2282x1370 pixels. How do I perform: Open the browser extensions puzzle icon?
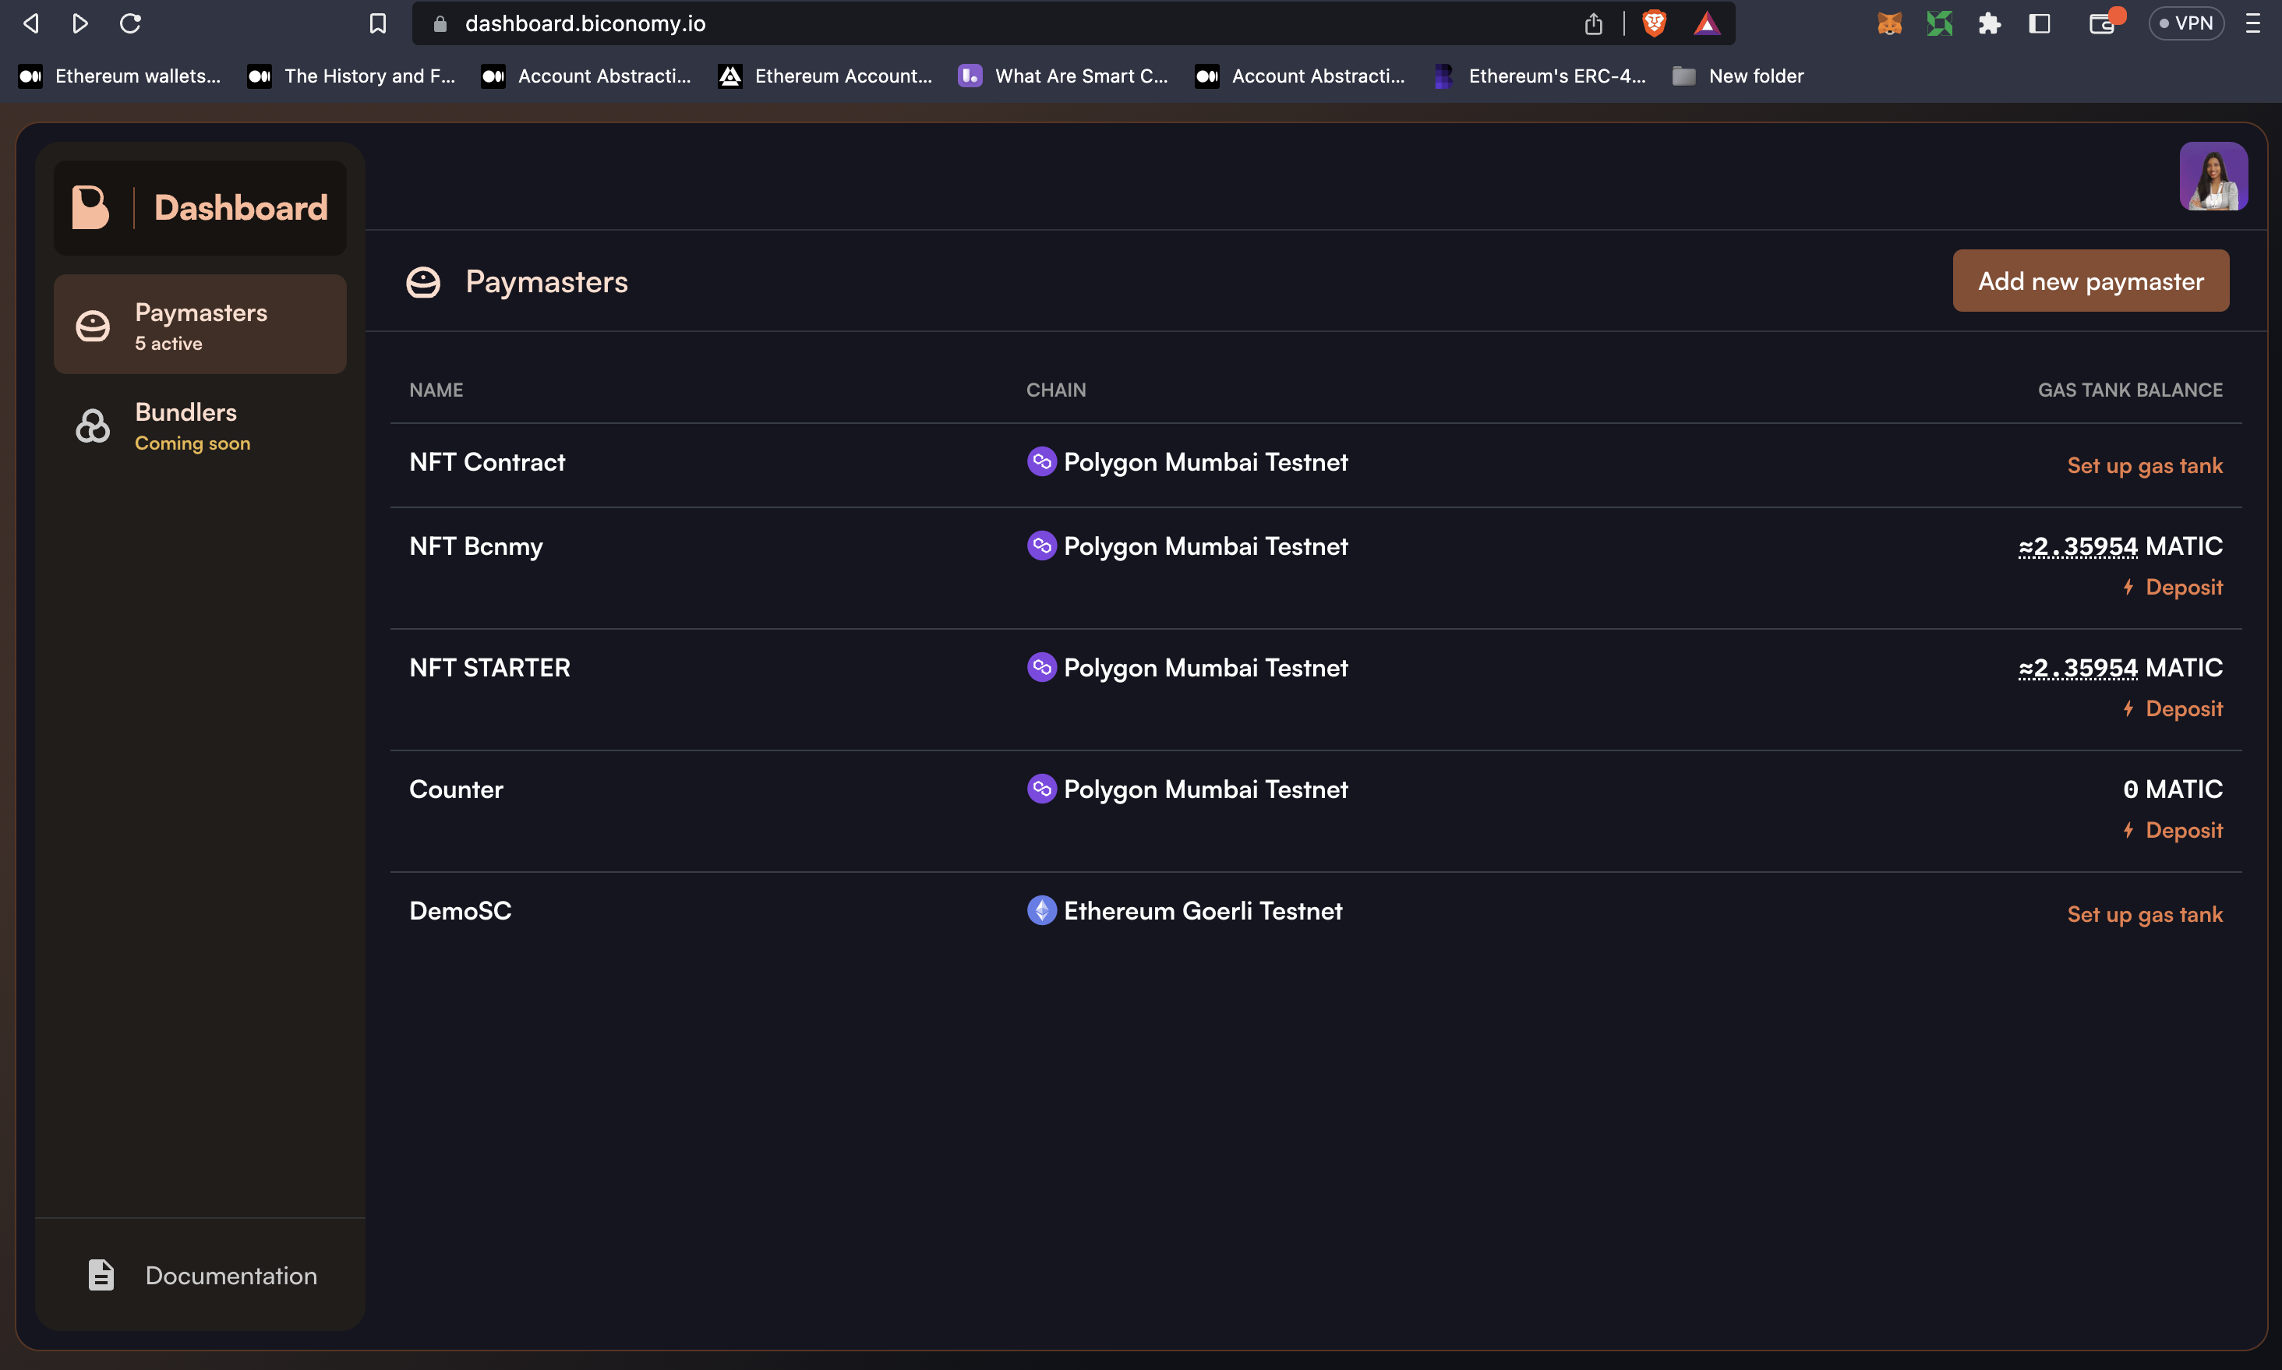pyautogui.click(x=1988, y=24)
